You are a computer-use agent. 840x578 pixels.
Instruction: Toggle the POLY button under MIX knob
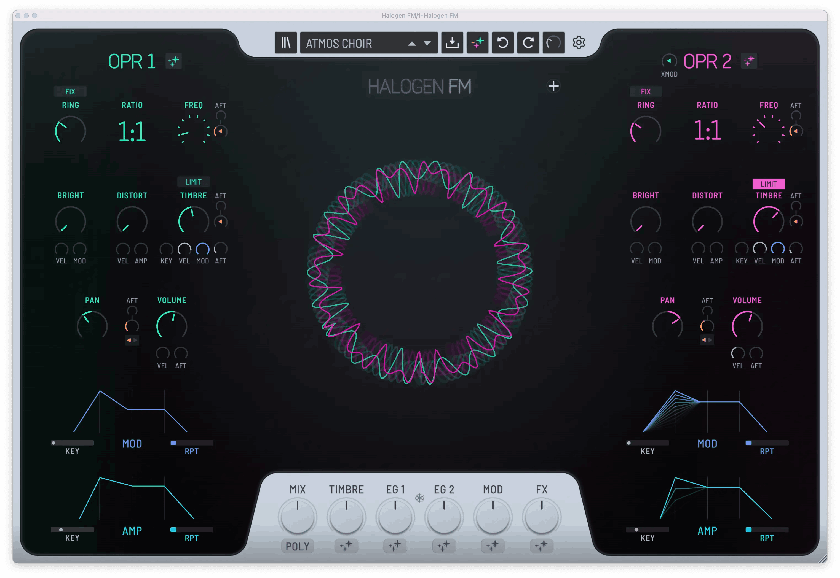tap(297, 546)
